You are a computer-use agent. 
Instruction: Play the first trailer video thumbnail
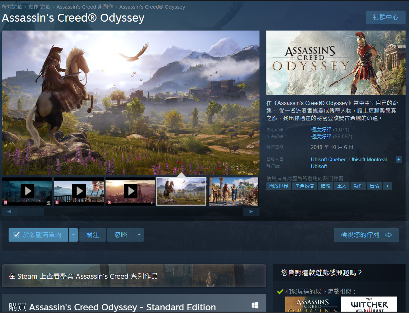pos(27,192)
